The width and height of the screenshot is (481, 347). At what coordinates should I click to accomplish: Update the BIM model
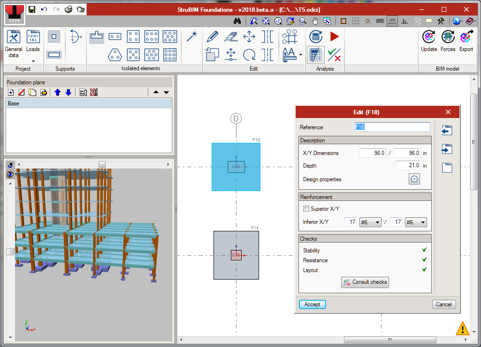[x=429, y=41]
